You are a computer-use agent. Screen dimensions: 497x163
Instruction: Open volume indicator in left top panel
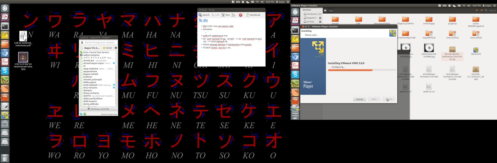(262, 2)
